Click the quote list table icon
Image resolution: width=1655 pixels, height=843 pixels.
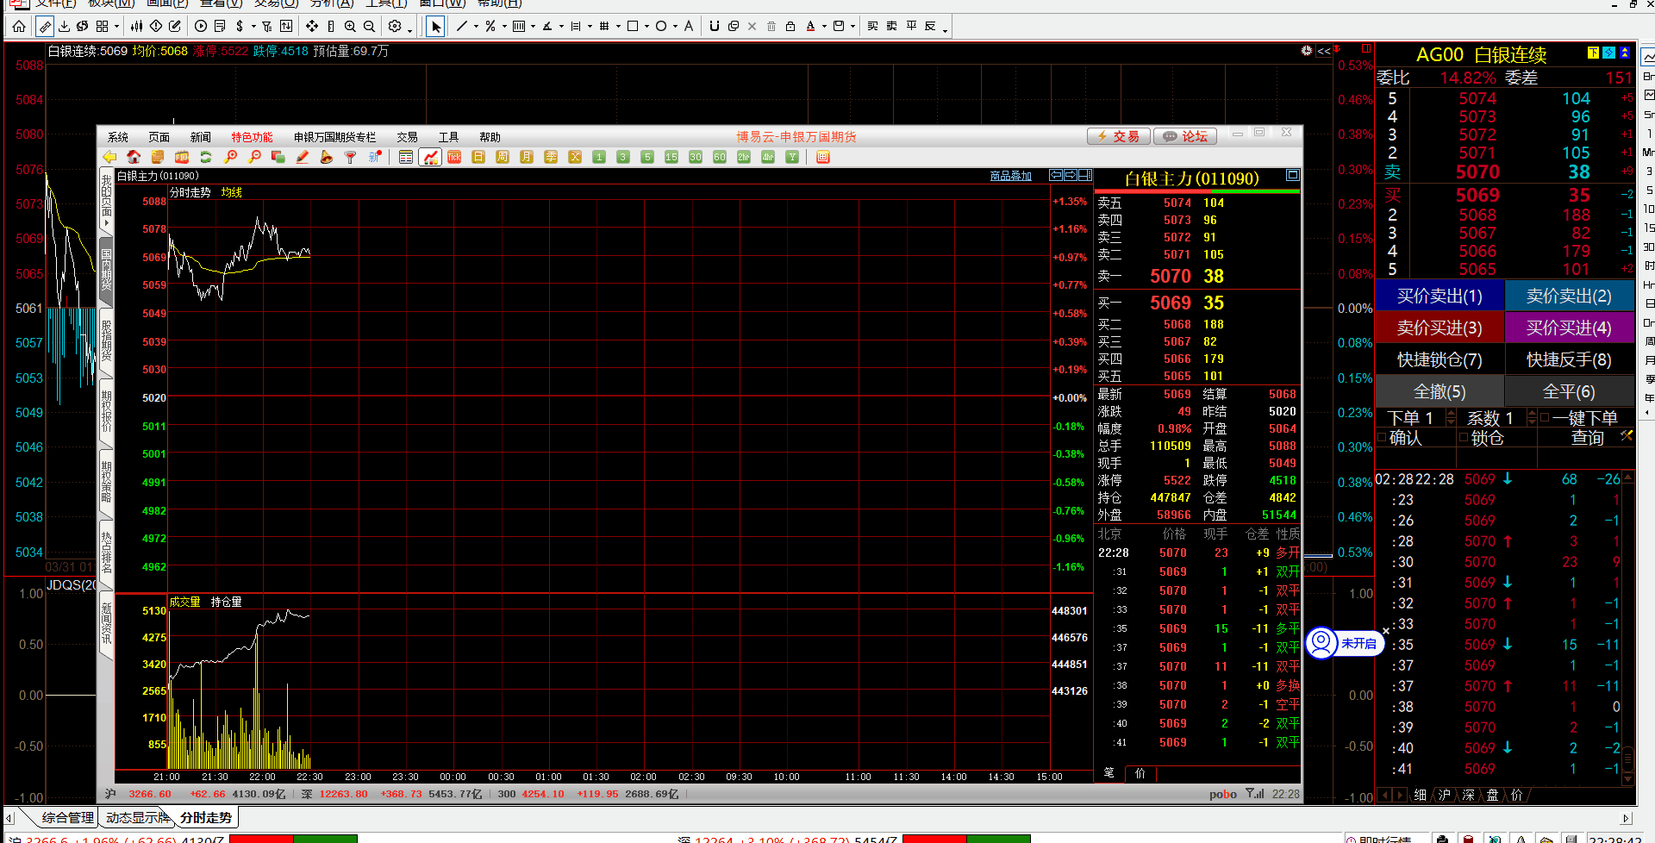(x=406, y=157)
